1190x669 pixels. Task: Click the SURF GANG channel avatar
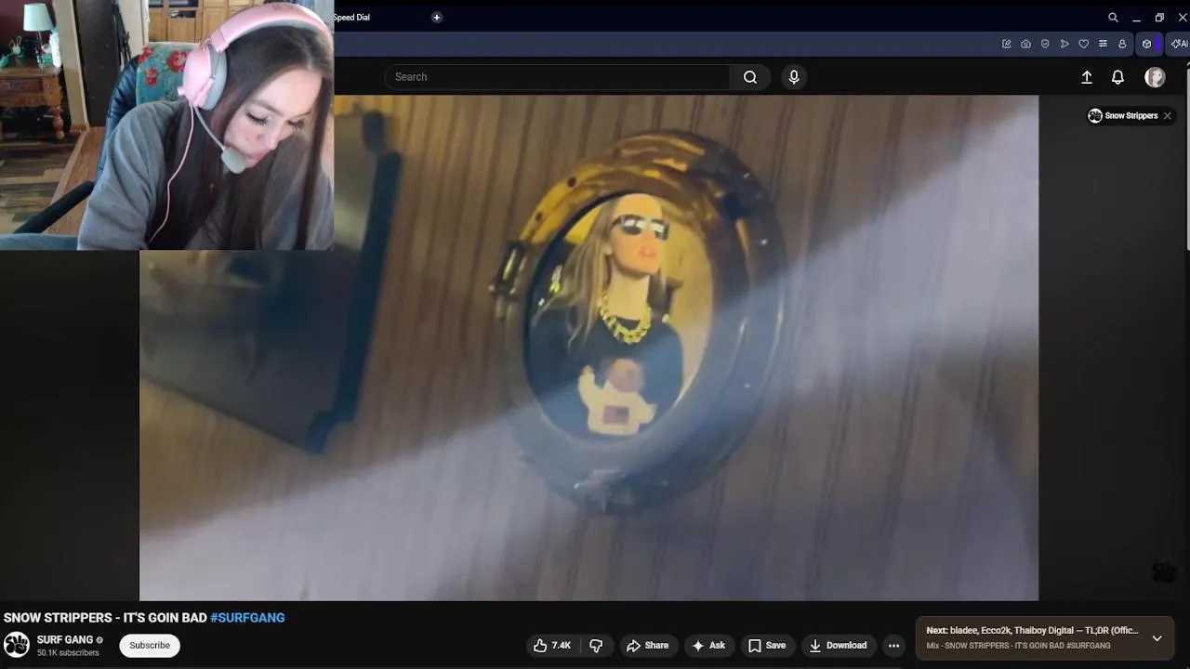[x=17, y=646]
